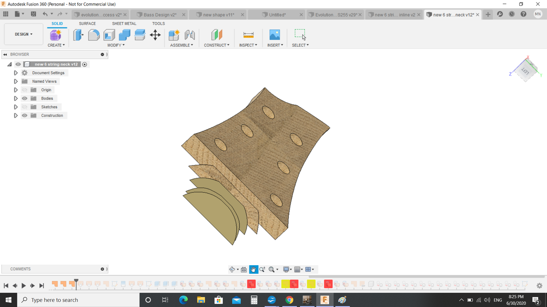The height and width of the screenshot is (307, 547).
Task: Toggle Bodies folder visibility eye
Action: coord(24,98)
